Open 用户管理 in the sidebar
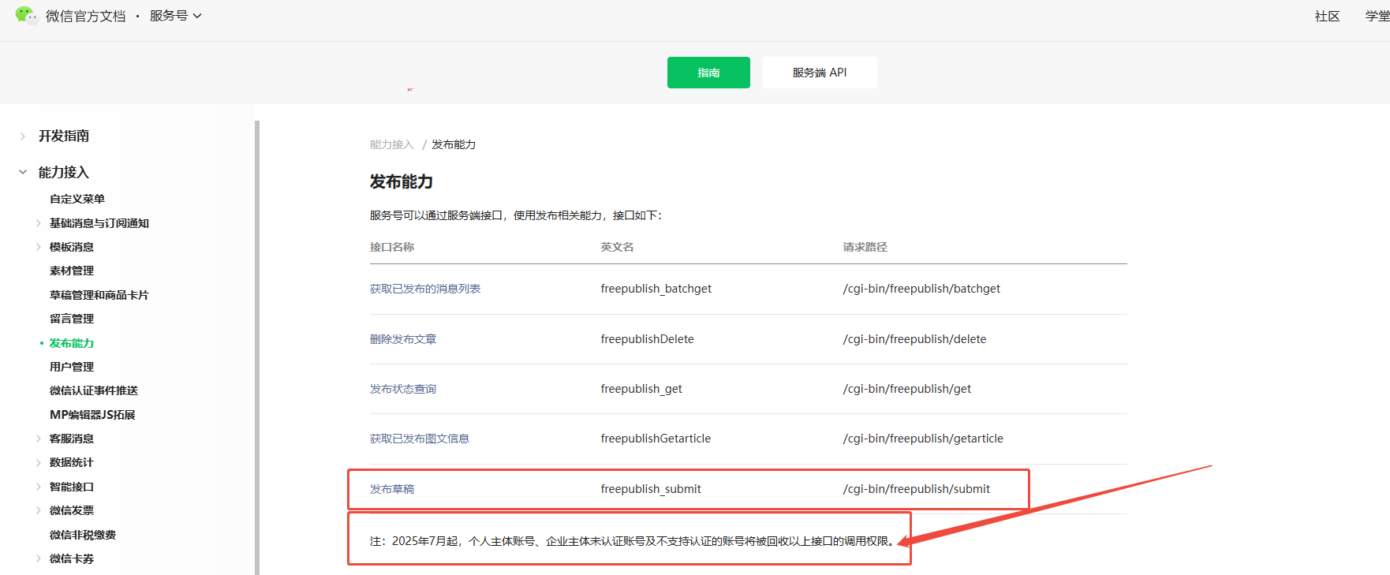This screenshot has width=1390, height=575. pyautogui.click(x=72, y=367)
